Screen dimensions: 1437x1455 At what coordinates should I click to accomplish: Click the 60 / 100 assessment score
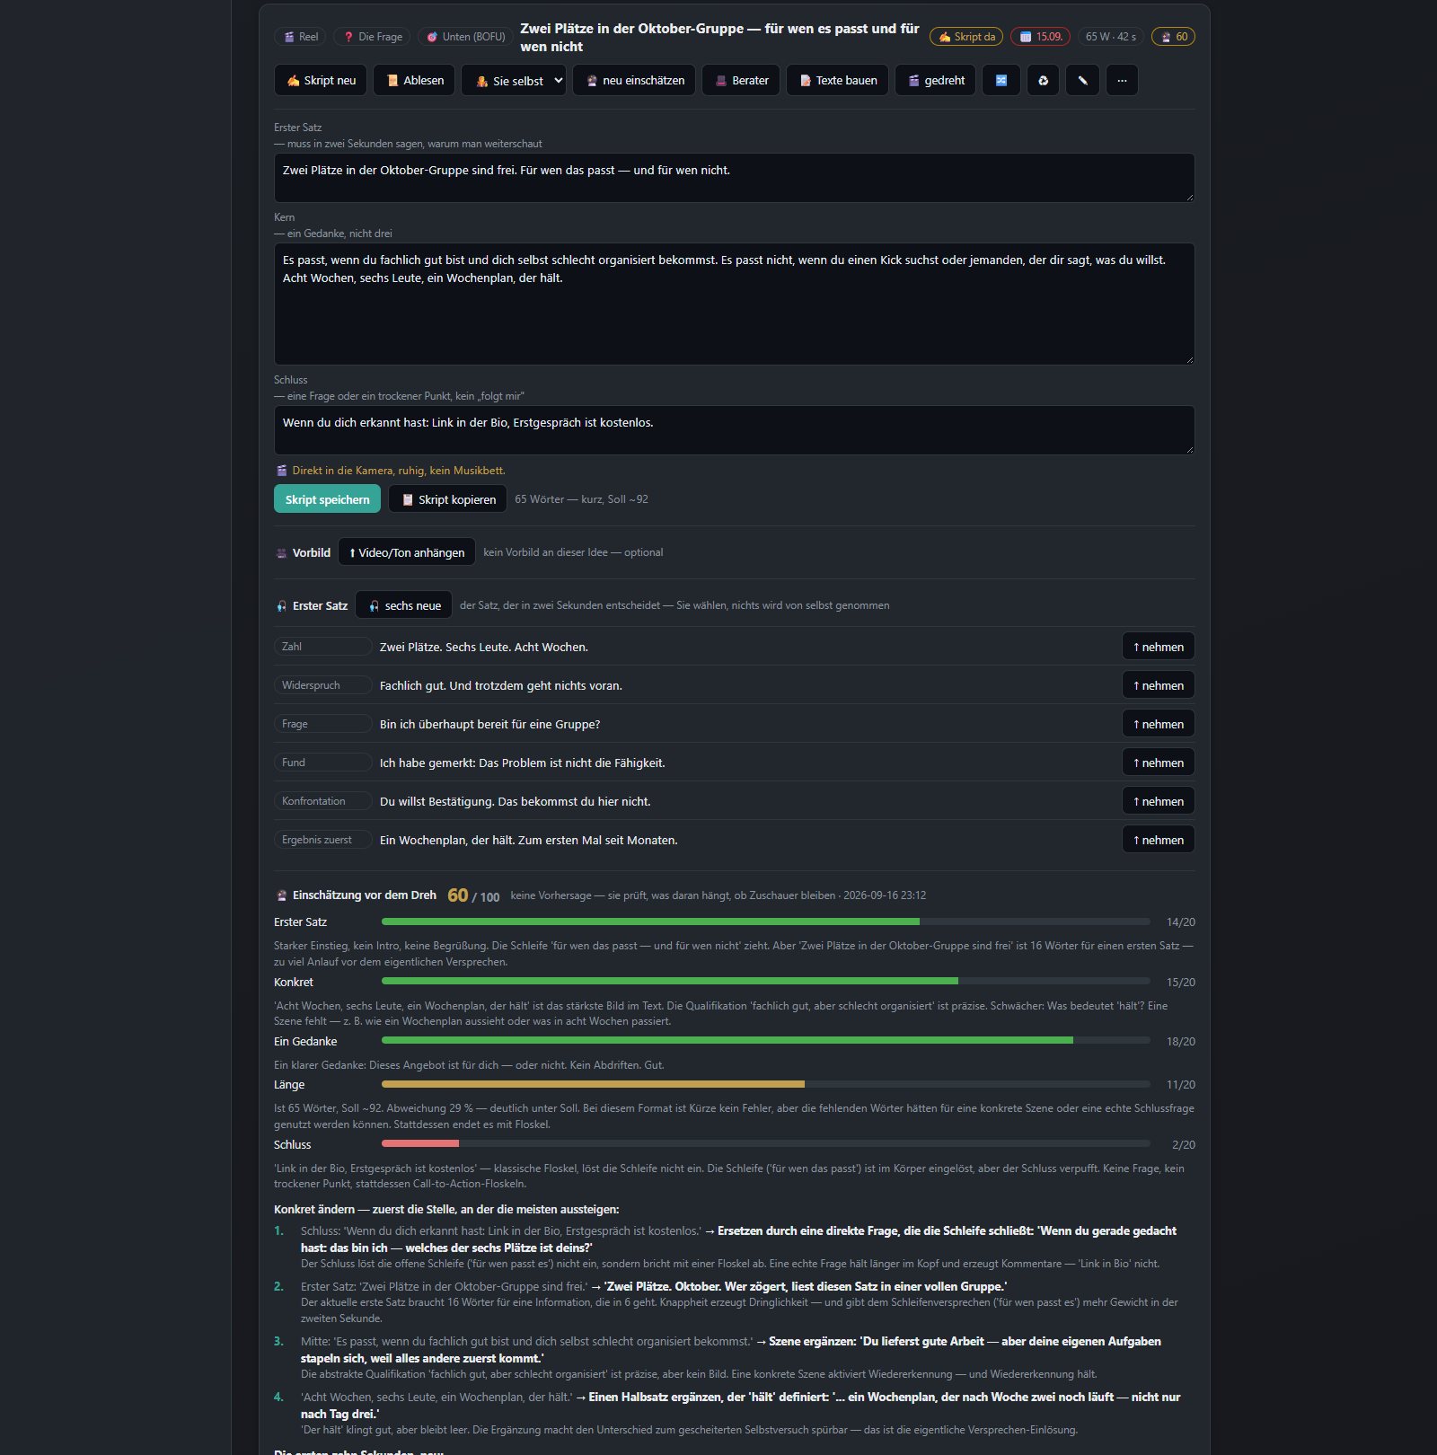click(x=473, y=895)
